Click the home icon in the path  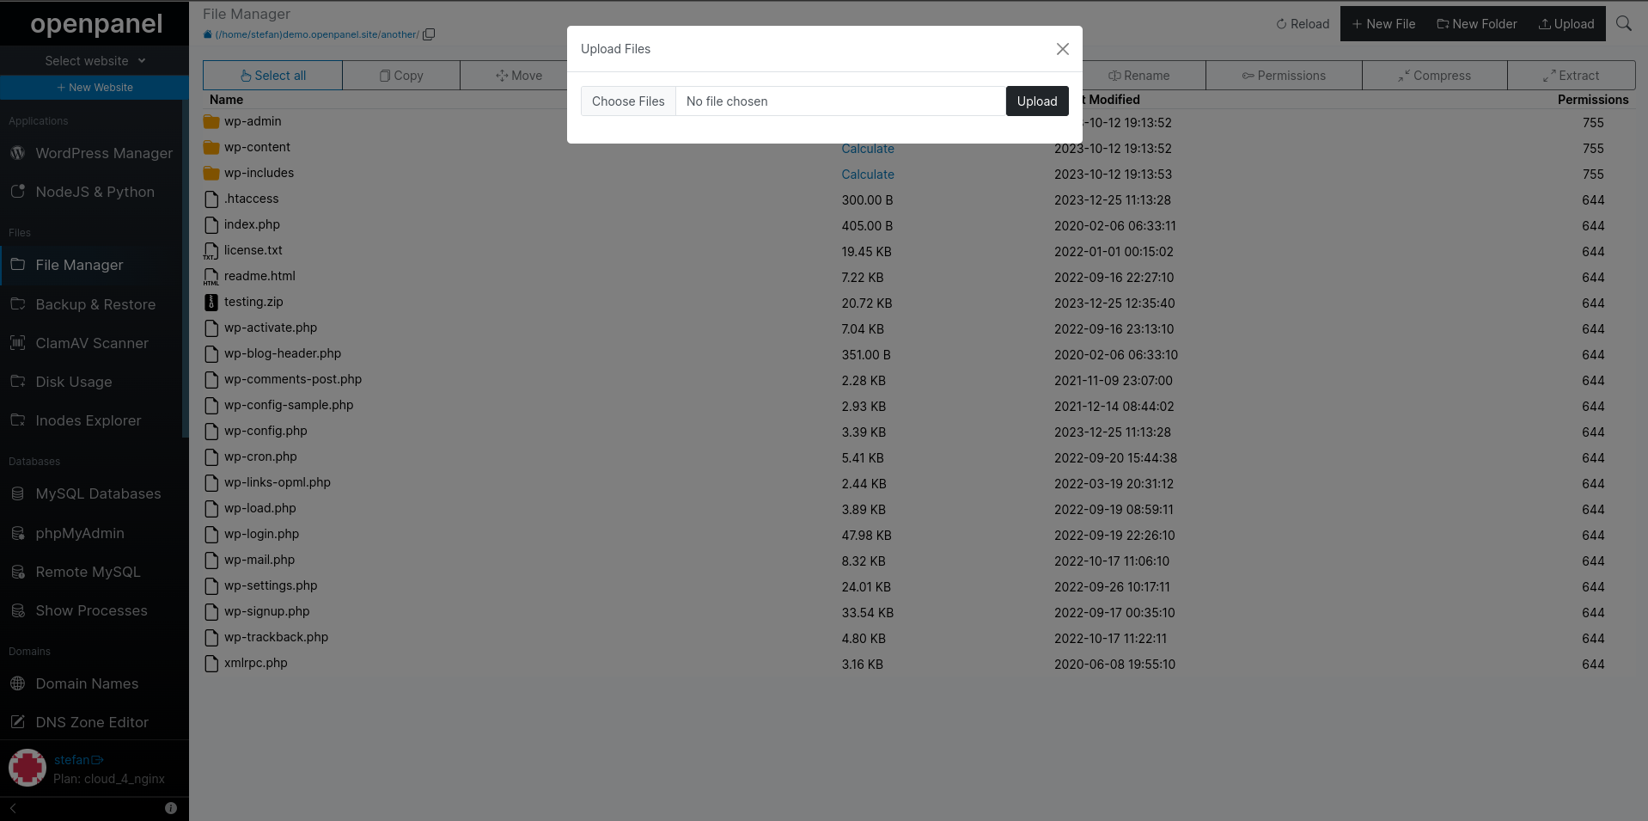tap(207, 34)
